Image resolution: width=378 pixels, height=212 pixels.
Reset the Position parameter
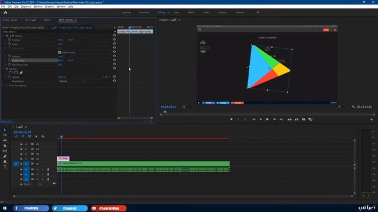pyautogui.click(x=114, y=39)
